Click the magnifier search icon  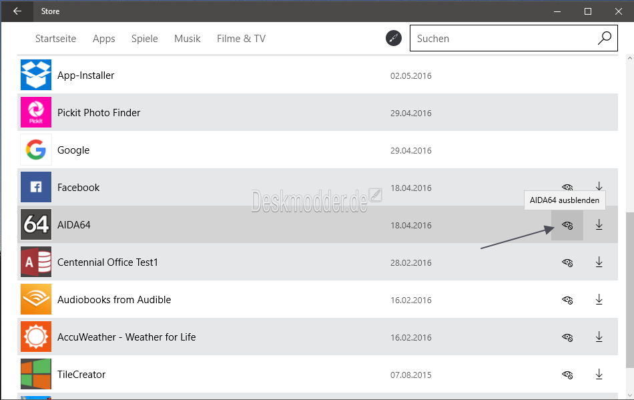604,38
